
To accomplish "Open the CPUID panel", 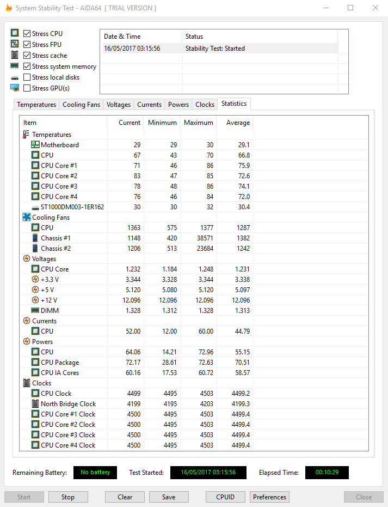I will point(225,497).
